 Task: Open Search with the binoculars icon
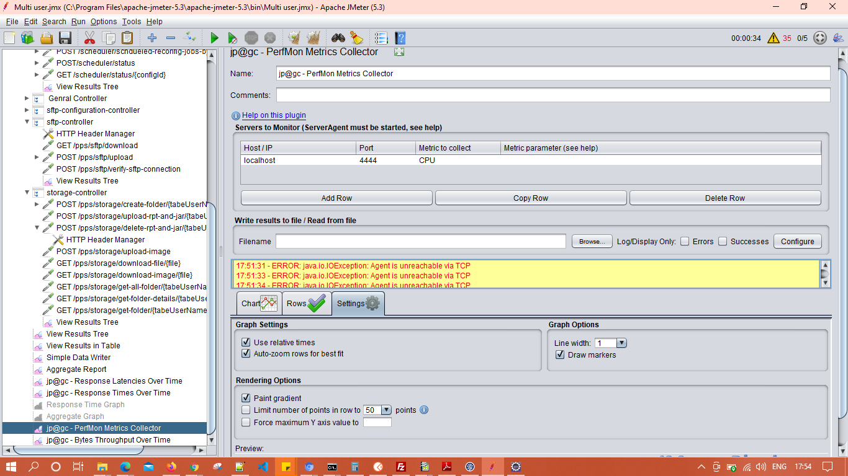pos(338,38)
